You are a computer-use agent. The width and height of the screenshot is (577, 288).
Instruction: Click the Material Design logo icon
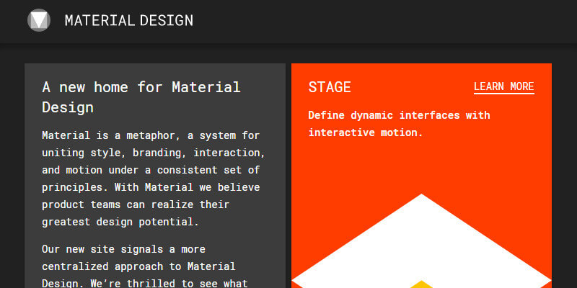tap(39, 20)
